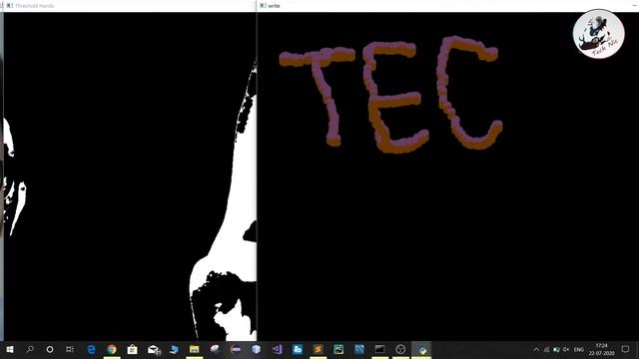The width and height of the screenshot is (639, 359).
Task: Open the Action Center notifications
Action: coord(626,349)
